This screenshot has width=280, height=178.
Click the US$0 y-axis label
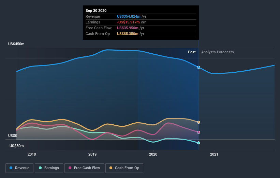(13, 136)
